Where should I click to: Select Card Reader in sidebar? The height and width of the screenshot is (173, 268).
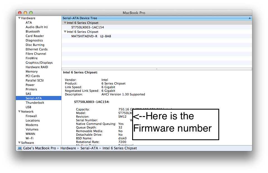pos(35,36)
